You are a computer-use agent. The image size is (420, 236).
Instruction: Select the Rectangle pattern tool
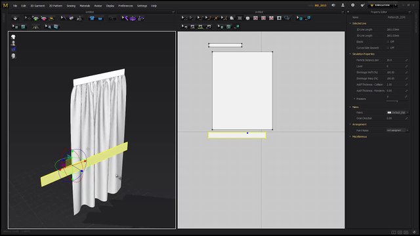[x=240, y=18]
